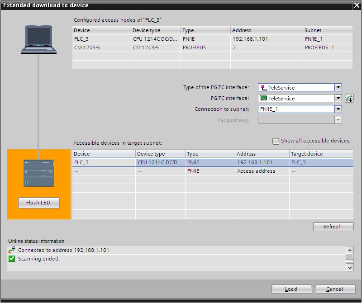The height and width of the screenshot is (303, 362).
Task: Click the green scanning ended checkmark icon
Action: (12, 259)
